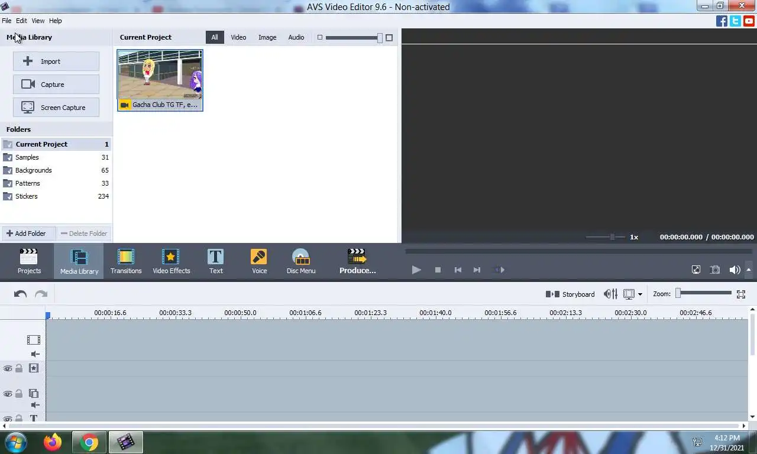Viewport: 757px width, 454px height.
Task: Click the Add Folder button
Action: point(28,234)
